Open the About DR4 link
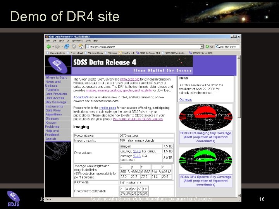Image resolution: width=279 pixels, height=209 pixels. click(81, 97)
